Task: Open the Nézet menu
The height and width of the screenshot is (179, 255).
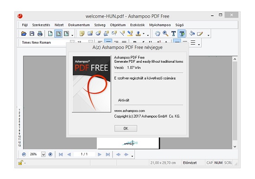Action: (x=59, y=25)
